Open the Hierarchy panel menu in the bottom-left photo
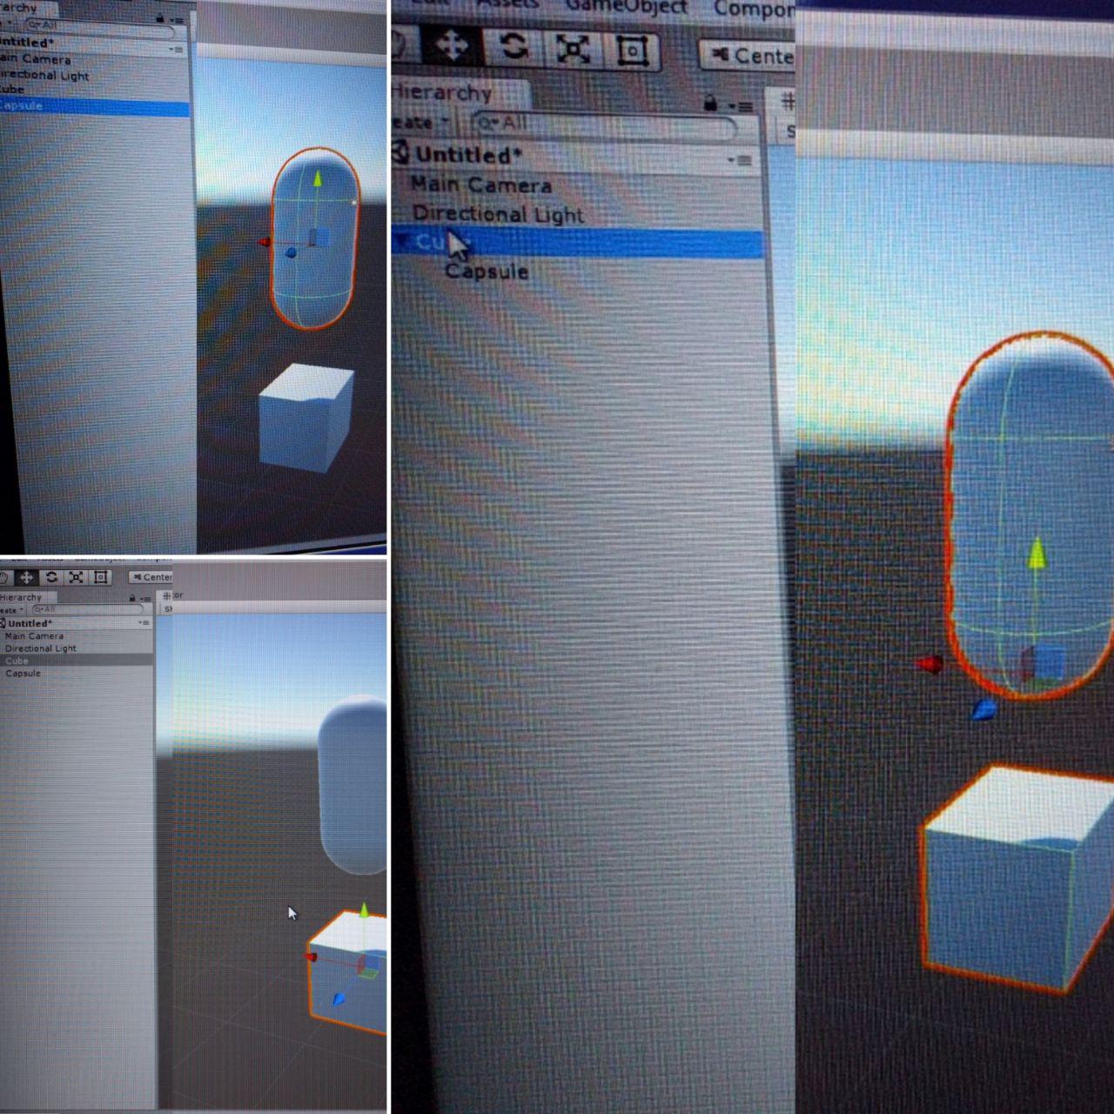This screenshot has width=1114, height=1114. click(144, 599)
